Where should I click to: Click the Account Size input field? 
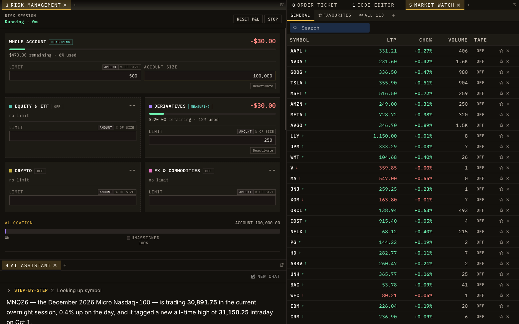[x=210, y=76]
